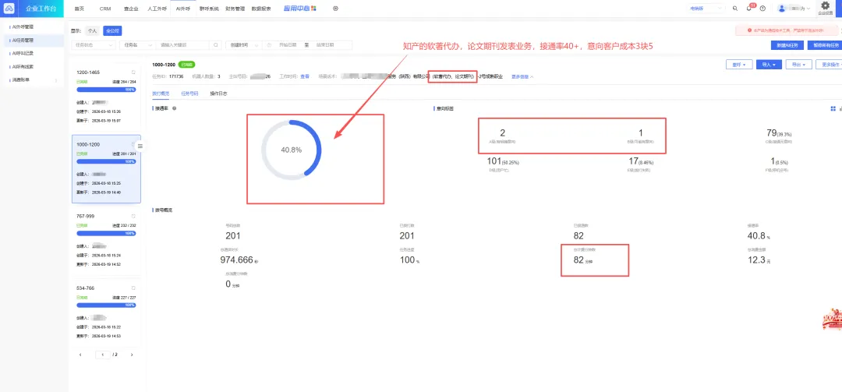Click the 40.8% connect rate donut chart
The height and width of the screenshot is (392, 842).
point(291,150)
